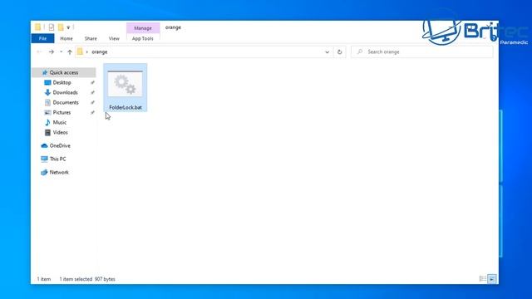
Task: Open the App Tools tab
Action: click(x=142, y=39)
